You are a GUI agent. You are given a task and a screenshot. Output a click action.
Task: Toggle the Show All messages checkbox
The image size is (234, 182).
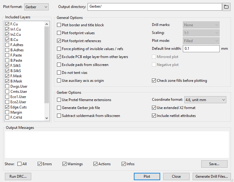[19, 164]
